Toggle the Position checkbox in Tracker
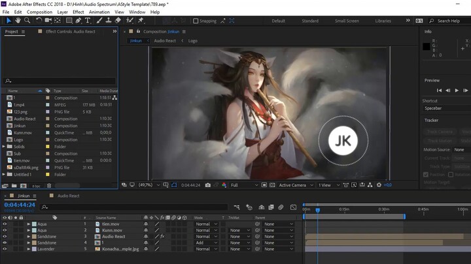 426,175
